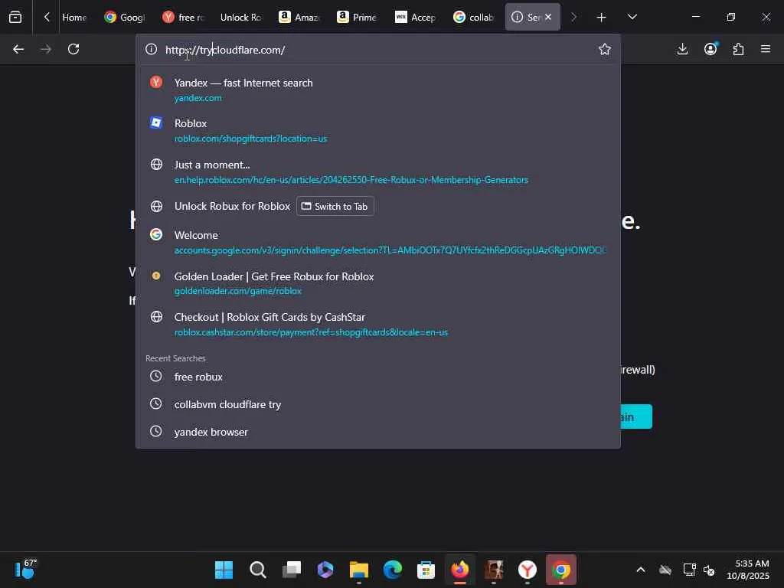Expand the list all tabs dropdown
784x588 pixels.
point(632,17)
